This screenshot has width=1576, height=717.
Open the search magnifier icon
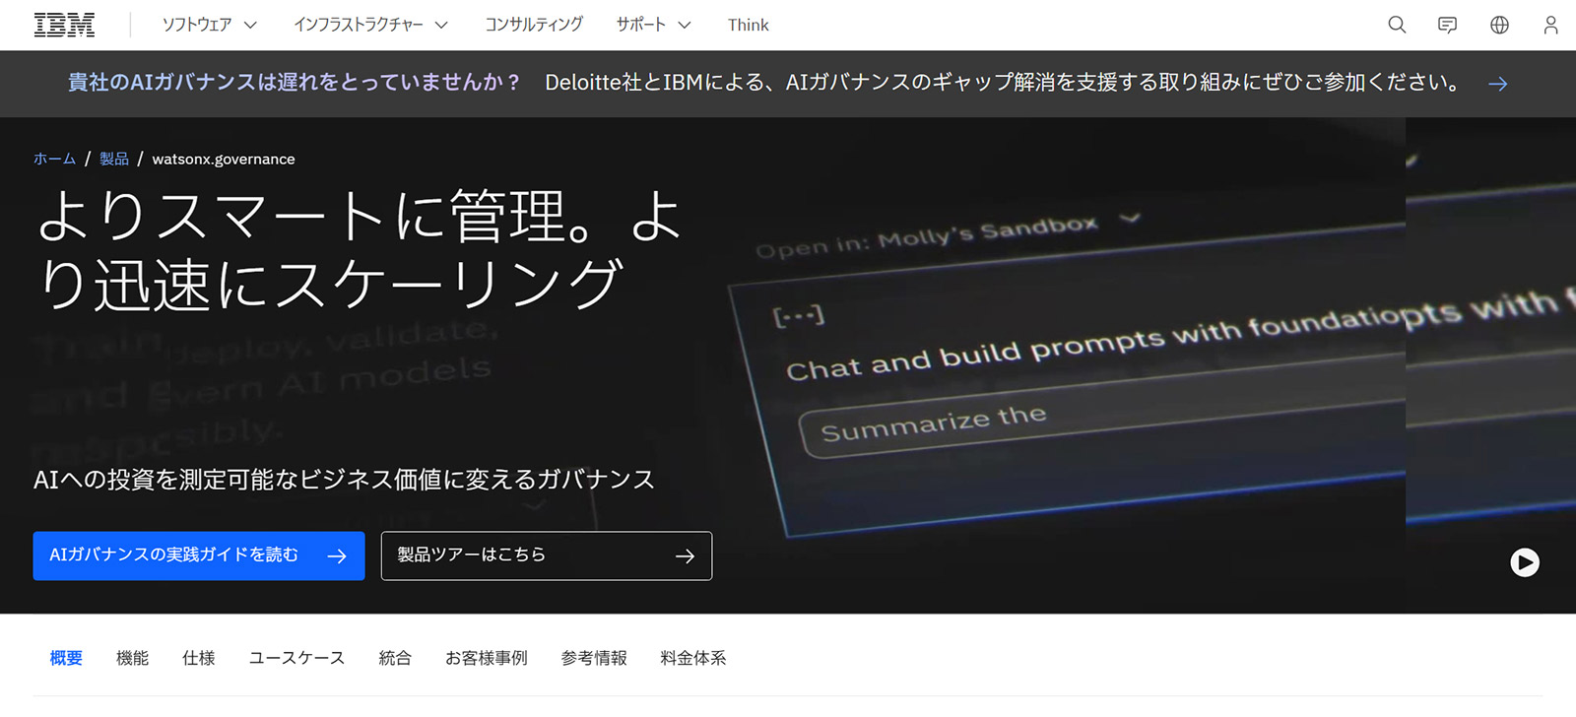coord(1397,25)
